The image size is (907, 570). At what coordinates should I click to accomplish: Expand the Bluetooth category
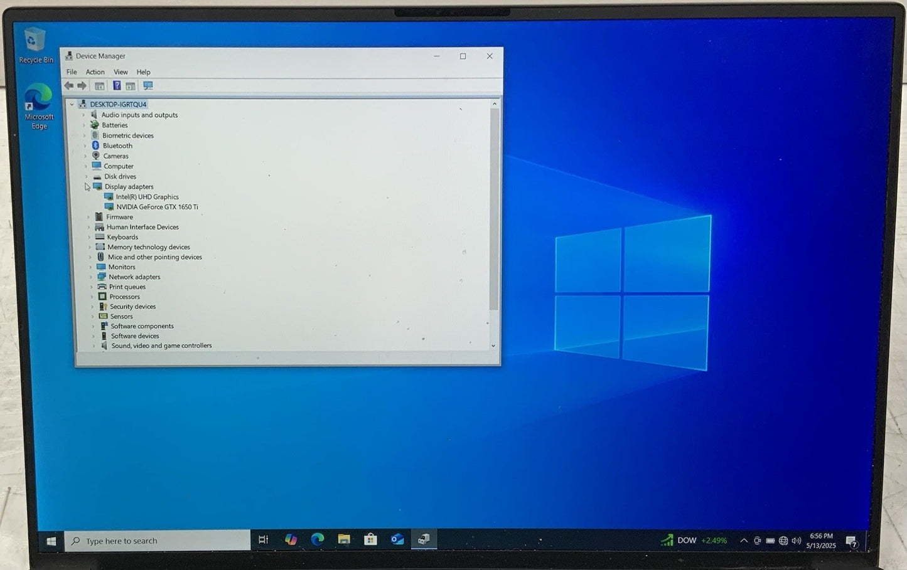(x=85, y=146)
